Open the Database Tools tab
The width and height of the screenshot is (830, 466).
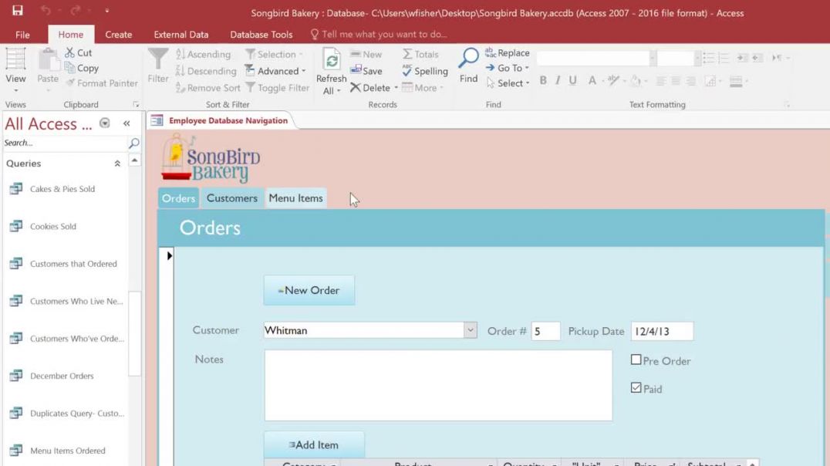(x=261, y=35)
